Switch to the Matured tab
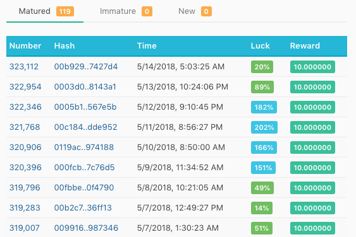 coord(45,11)
